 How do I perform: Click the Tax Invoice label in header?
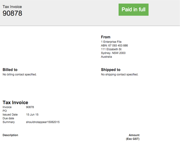pyautogui.click(x=12, y=7)
